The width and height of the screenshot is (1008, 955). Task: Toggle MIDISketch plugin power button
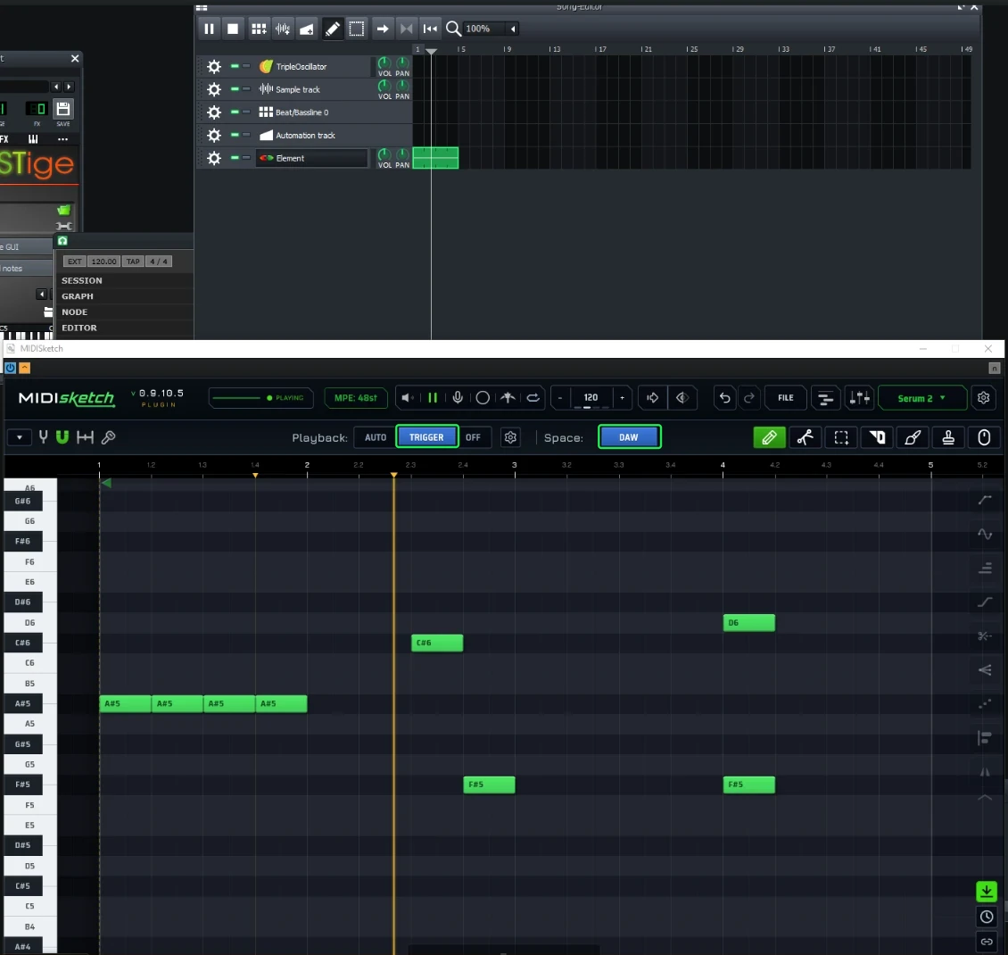(x=11, y=368)
